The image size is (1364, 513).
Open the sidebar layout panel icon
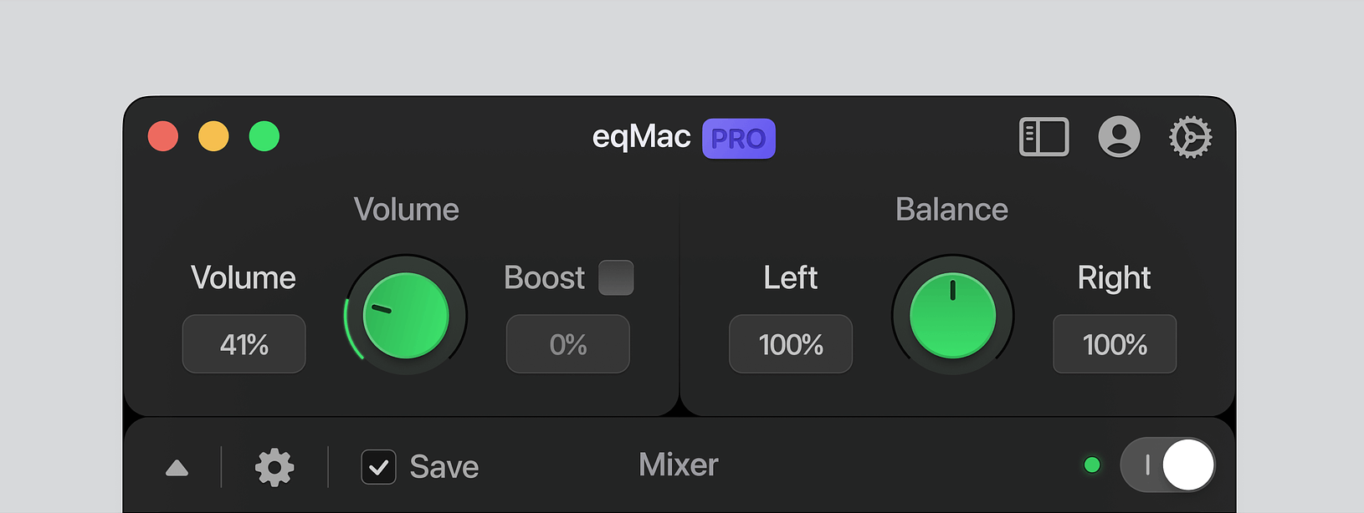pyautogui.click(x=1044, y=137)
